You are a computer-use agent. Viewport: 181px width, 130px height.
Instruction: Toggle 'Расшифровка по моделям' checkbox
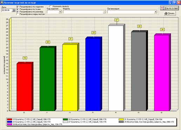[18, 7]
